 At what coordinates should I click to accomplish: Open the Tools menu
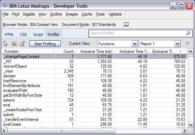[x=100, y=14]
